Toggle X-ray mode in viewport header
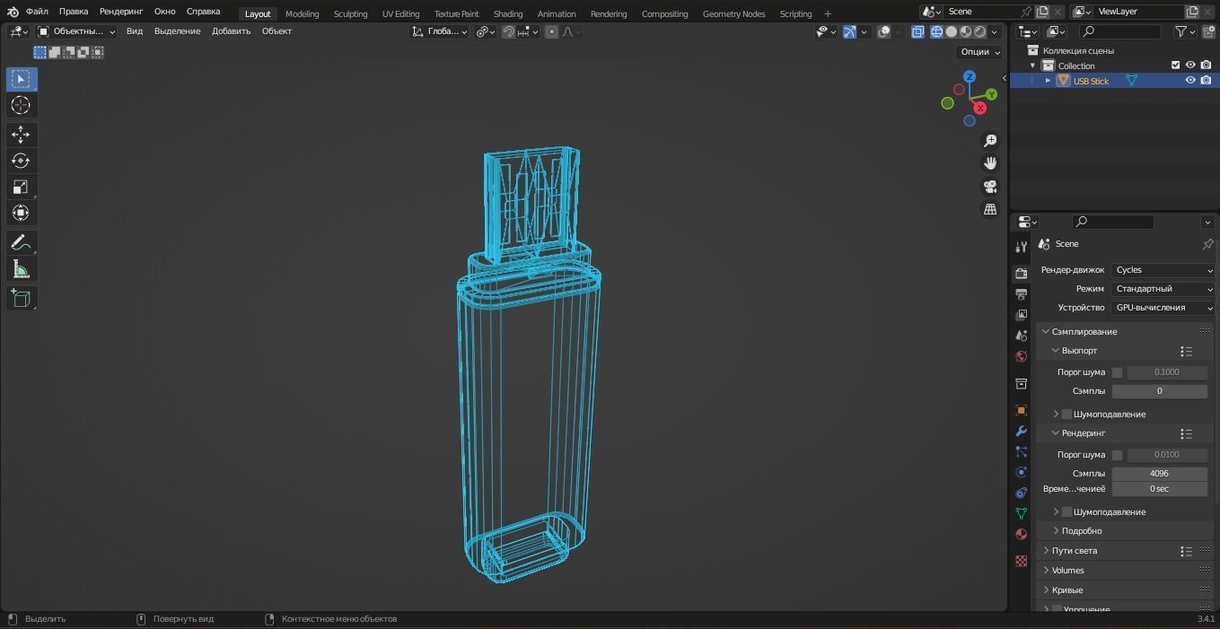1220x629 pixels. coord(917,31)
